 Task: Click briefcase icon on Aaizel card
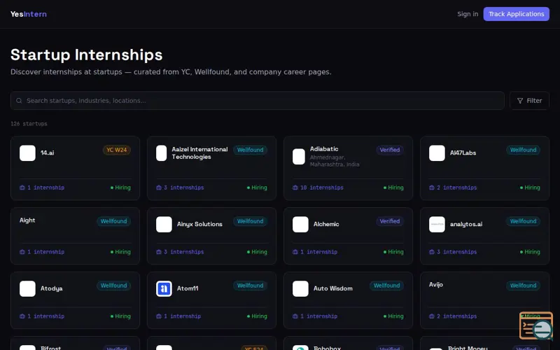tap(159, 188)
